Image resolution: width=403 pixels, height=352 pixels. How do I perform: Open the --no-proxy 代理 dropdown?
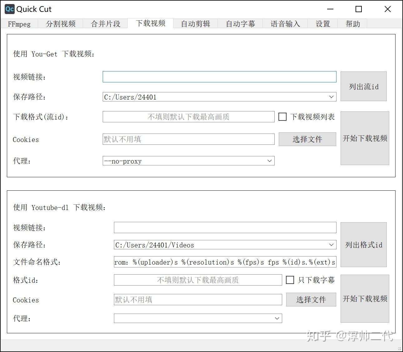point(269,161)
